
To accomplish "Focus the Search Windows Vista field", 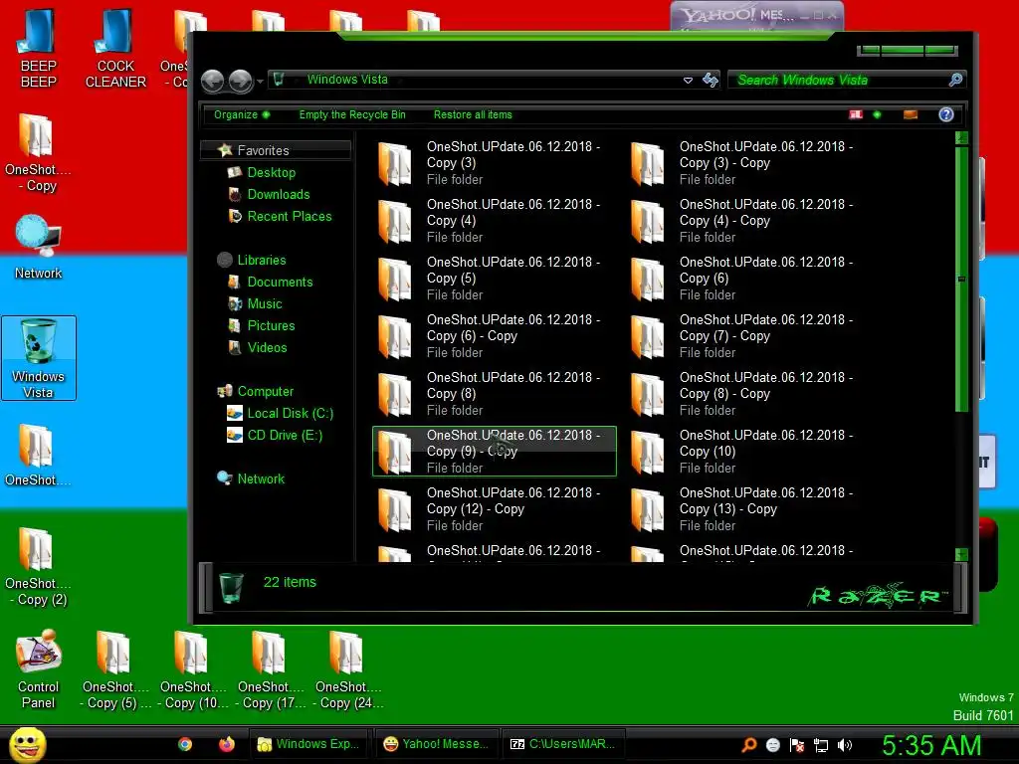I will click(x=838, y=80).
